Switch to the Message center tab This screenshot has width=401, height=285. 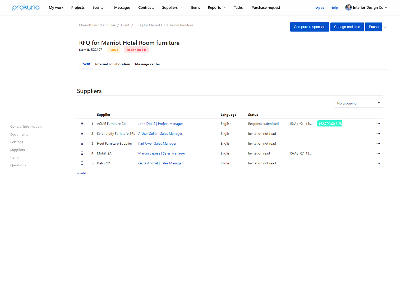point(148,64)
